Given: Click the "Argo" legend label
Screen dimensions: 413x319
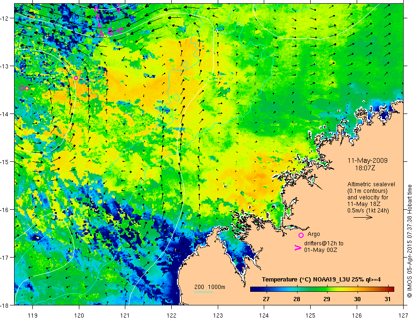Looking at the screenshot, I should click(314, 234).
